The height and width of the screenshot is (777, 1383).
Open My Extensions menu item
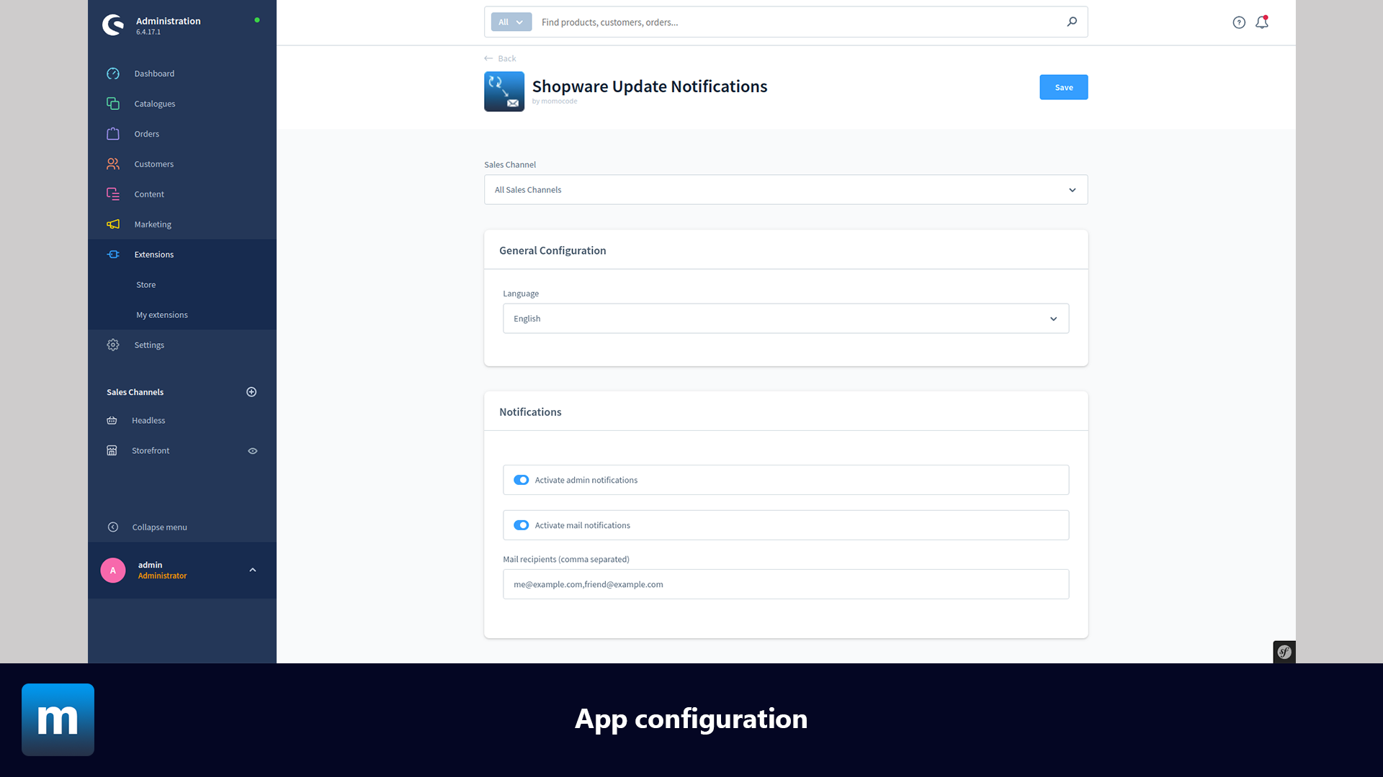(x=161, y=314)
